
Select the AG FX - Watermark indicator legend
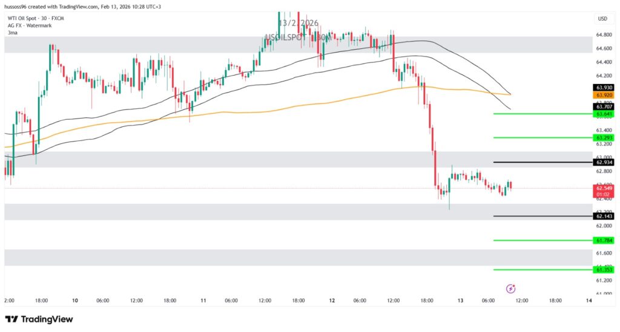click(x=28, y=25)
